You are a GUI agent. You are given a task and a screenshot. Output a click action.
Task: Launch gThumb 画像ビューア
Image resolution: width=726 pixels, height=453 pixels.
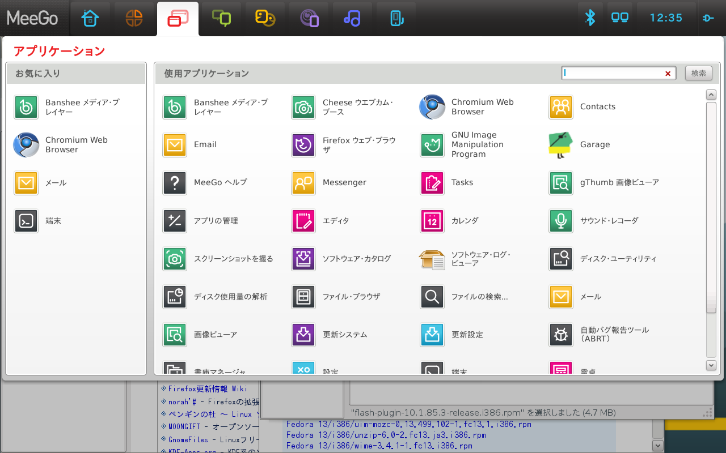(605, 183)
